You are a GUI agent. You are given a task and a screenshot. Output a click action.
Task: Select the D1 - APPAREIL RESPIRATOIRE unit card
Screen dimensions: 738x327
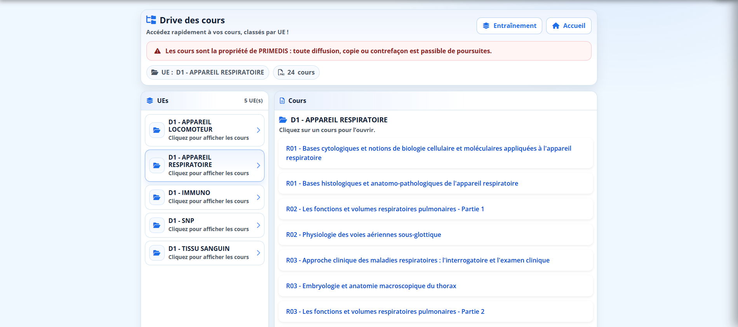205,165
